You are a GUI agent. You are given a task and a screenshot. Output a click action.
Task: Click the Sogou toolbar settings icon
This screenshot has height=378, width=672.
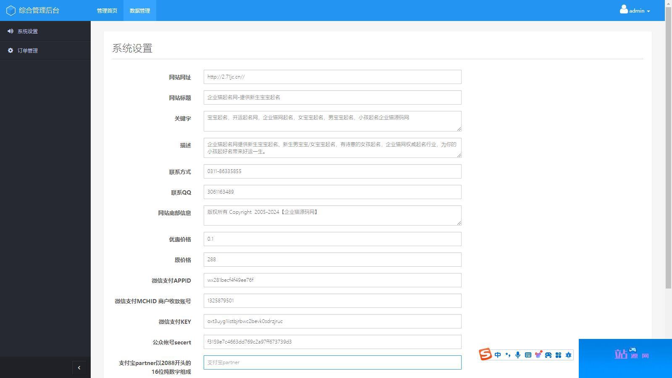point(568,355)
